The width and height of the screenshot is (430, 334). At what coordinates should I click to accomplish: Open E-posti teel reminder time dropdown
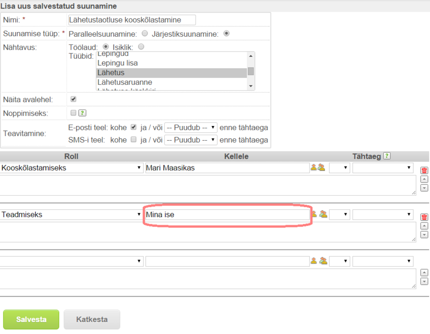click(191, 127)
